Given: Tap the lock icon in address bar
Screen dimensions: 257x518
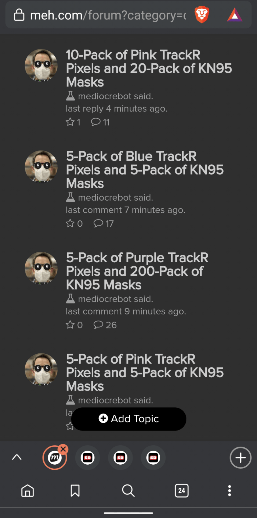Looking at the screenshot, I should pyautogui.click(x=19, y=15).
